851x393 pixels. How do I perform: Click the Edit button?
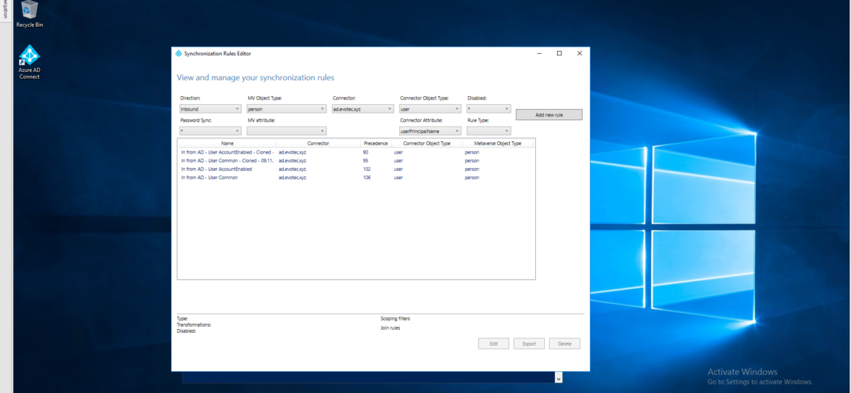coord(493,344)
